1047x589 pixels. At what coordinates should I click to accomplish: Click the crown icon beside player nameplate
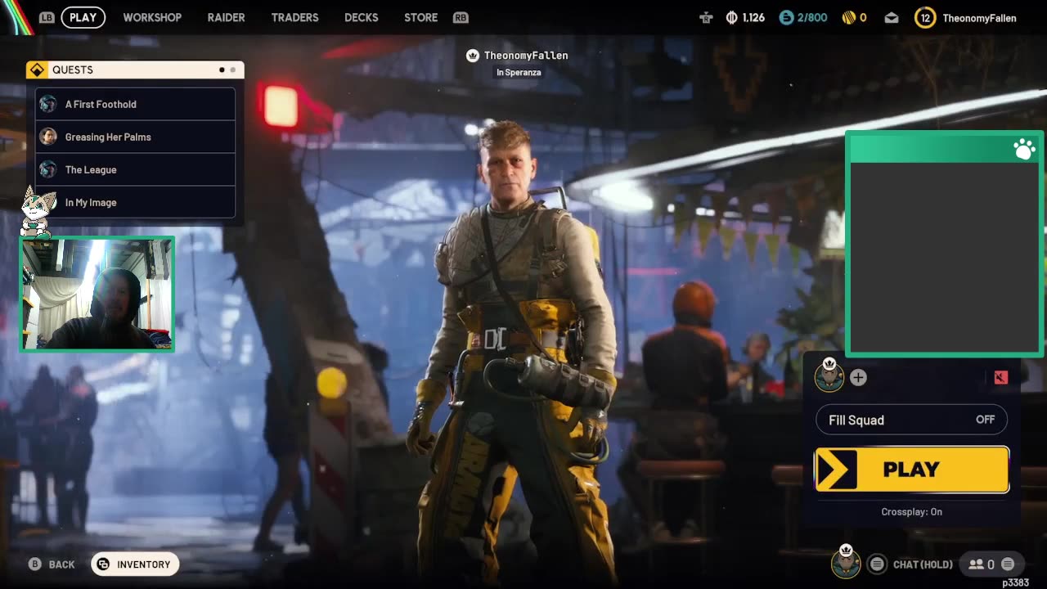472,56
